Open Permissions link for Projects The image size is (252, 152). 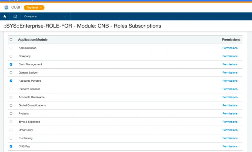230,113
